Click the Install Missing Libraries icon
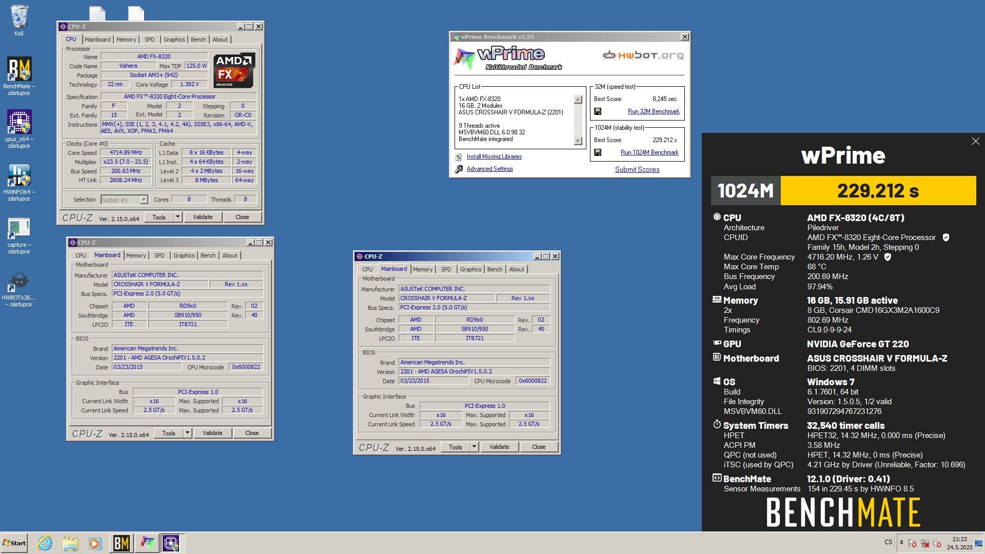Image resolution: width=985 pixels, height=554 pixels. [459, 157]
